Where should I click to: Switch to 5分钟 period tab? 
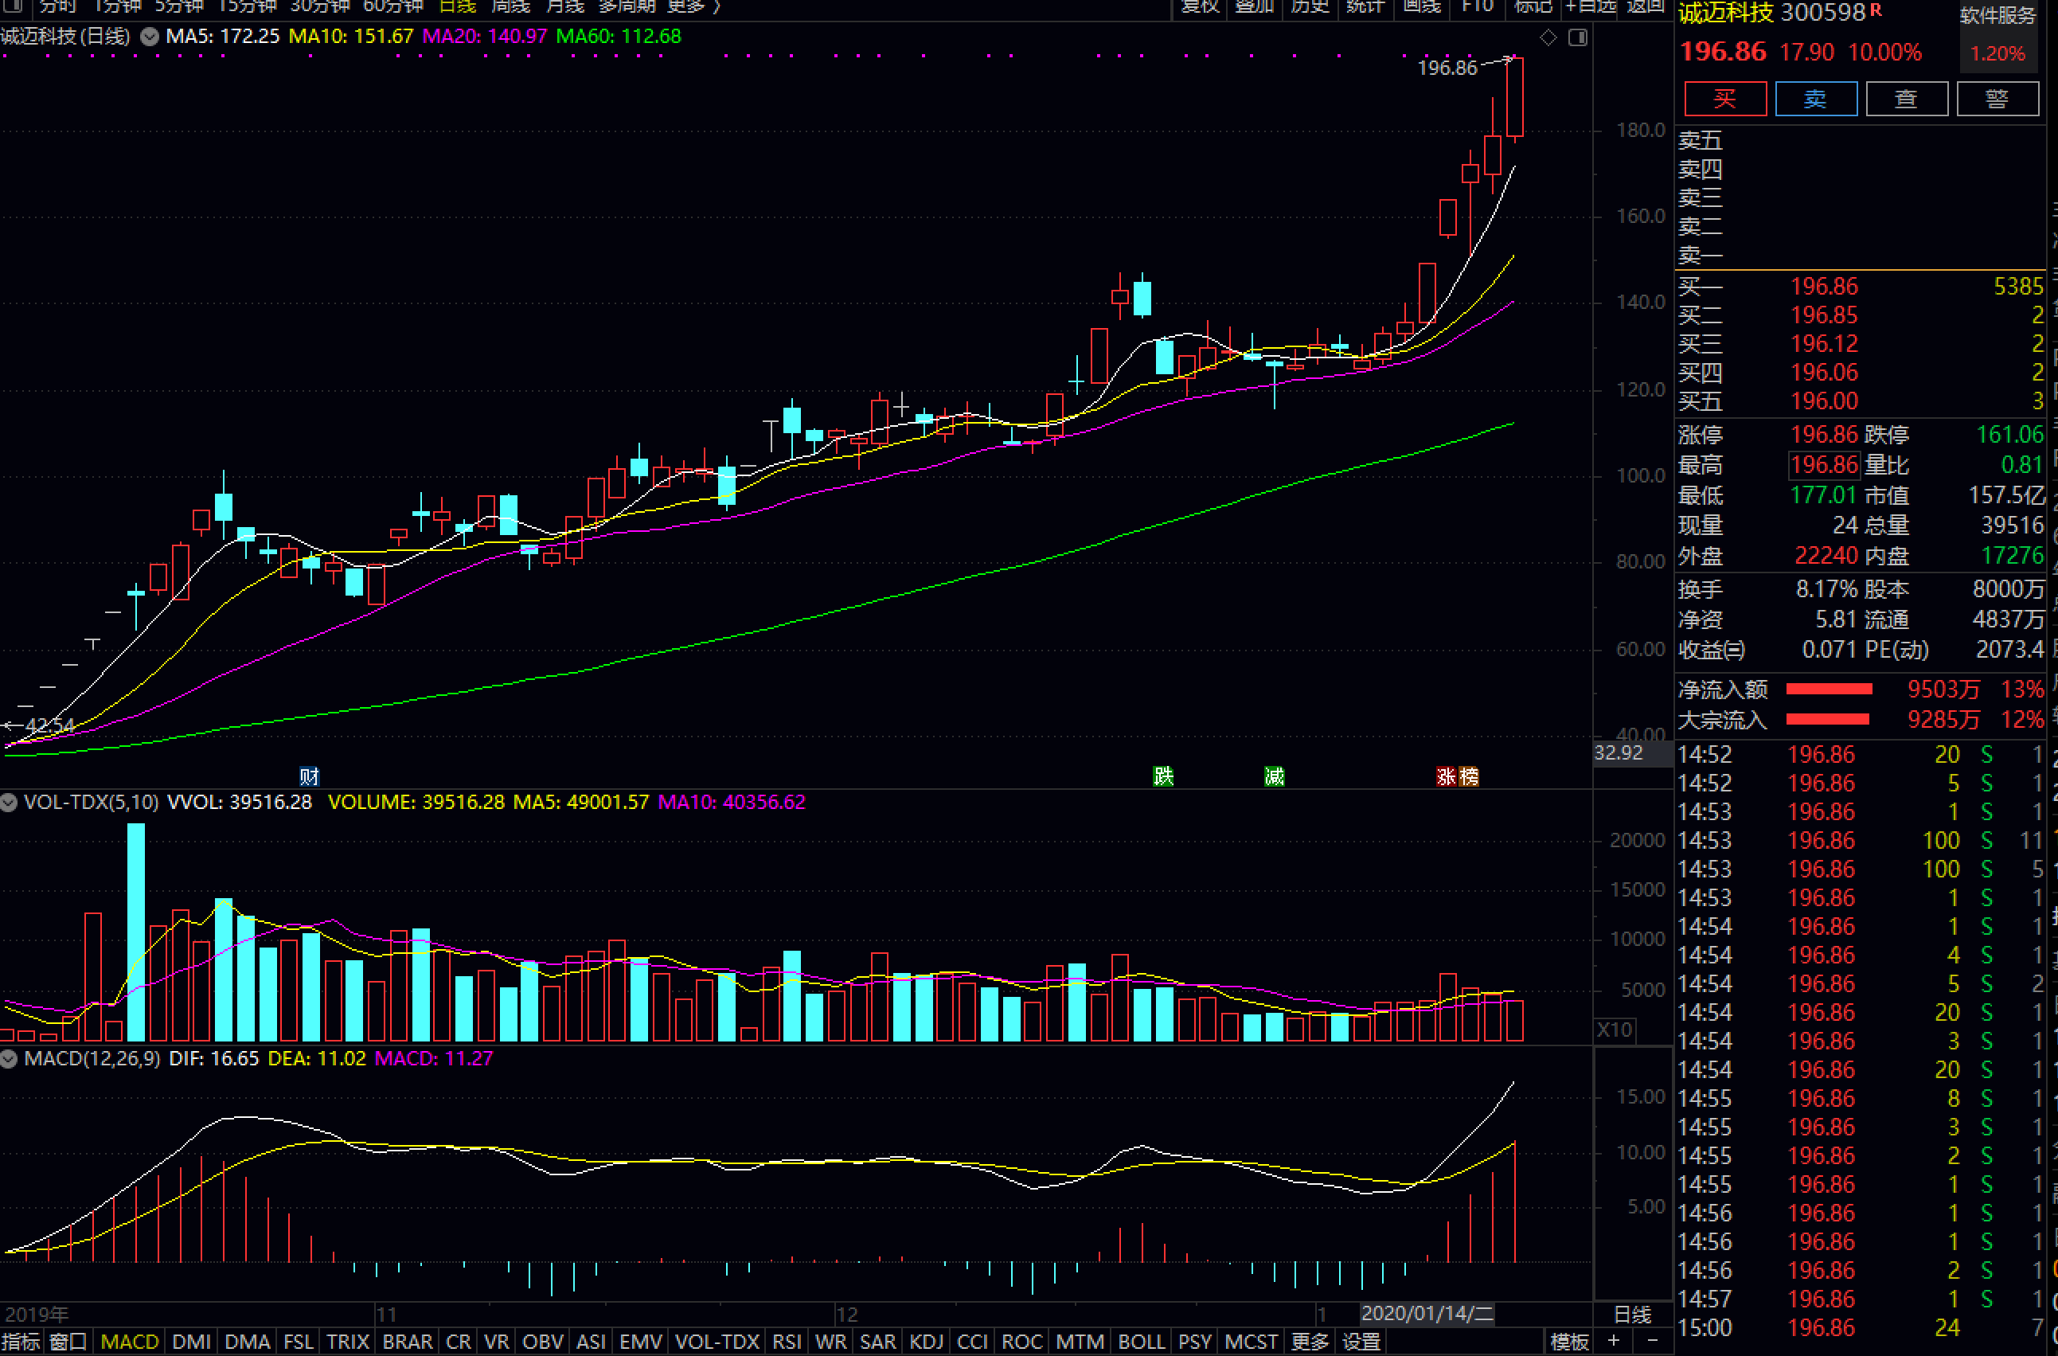pyautogui.click(x=178, y=6)
